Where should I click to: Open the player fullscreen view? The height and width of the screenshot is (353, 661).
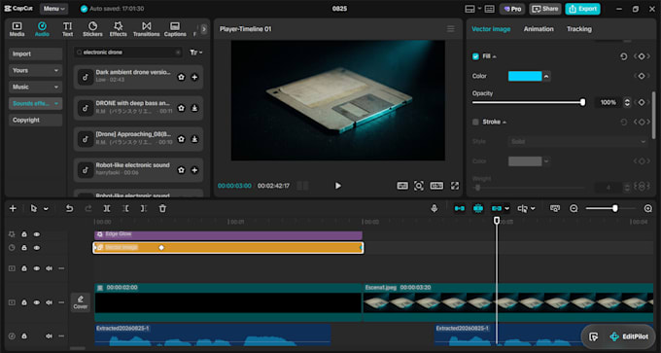455,186
